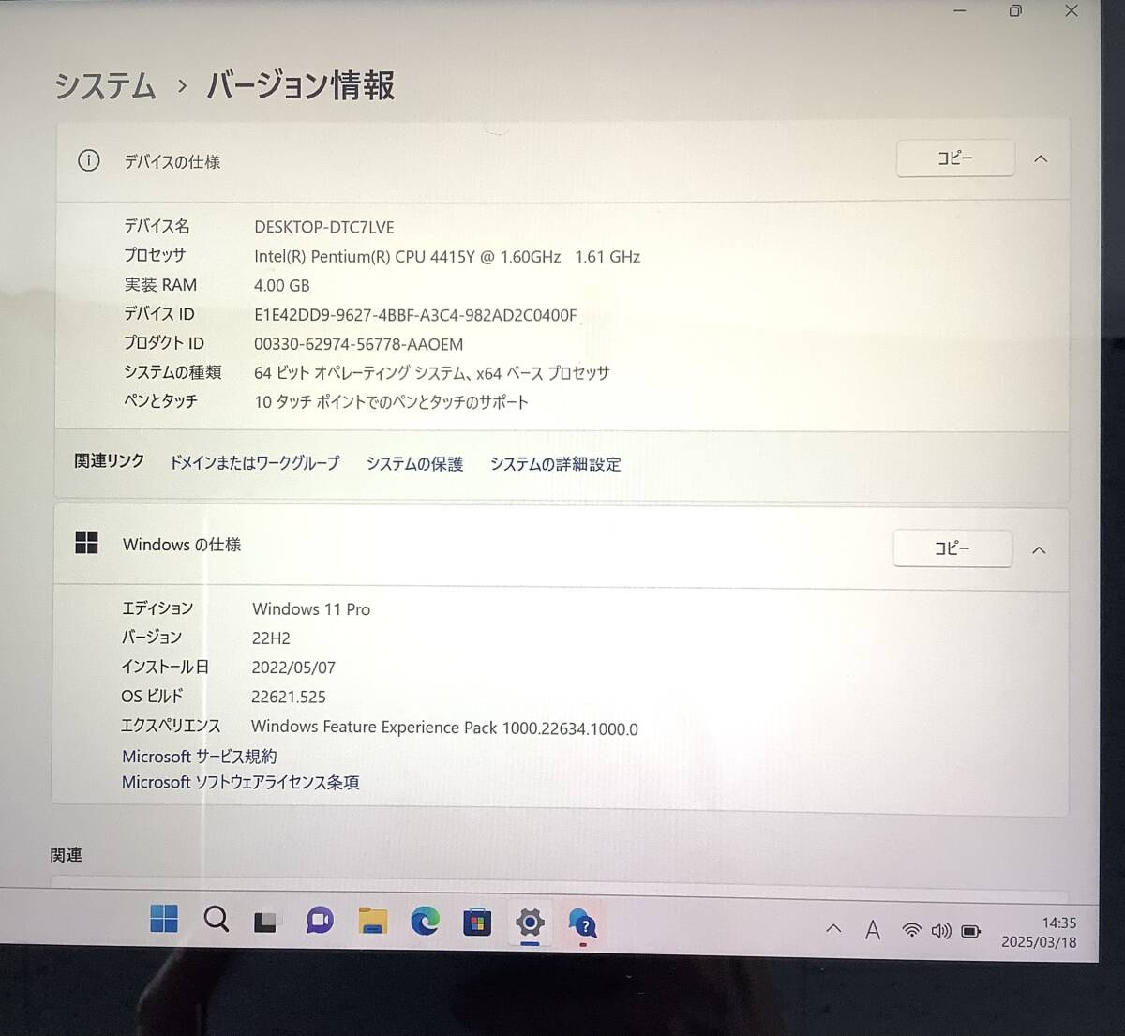
Task: Go back to システム breadcrumb
Action: pos(105,86)
